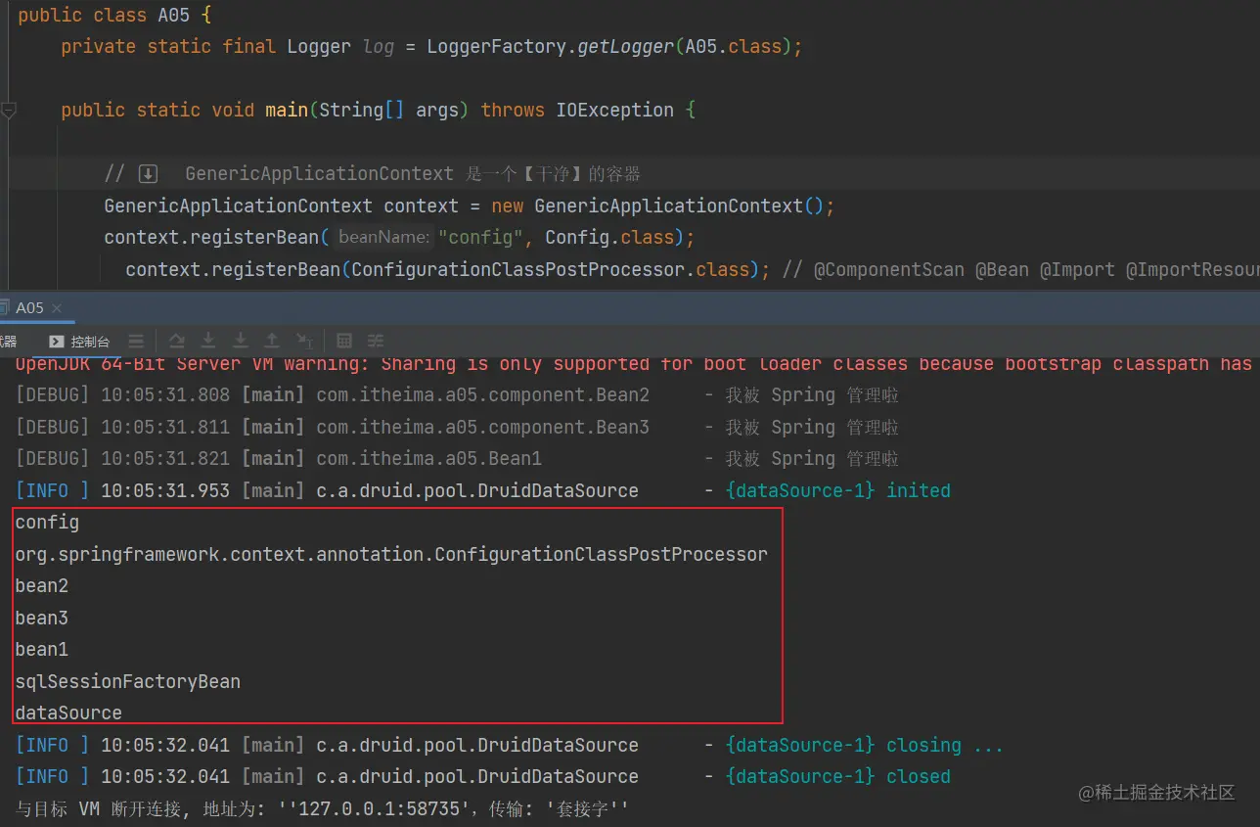Click the 'dataSource' console output line

(x=68, y=713)
